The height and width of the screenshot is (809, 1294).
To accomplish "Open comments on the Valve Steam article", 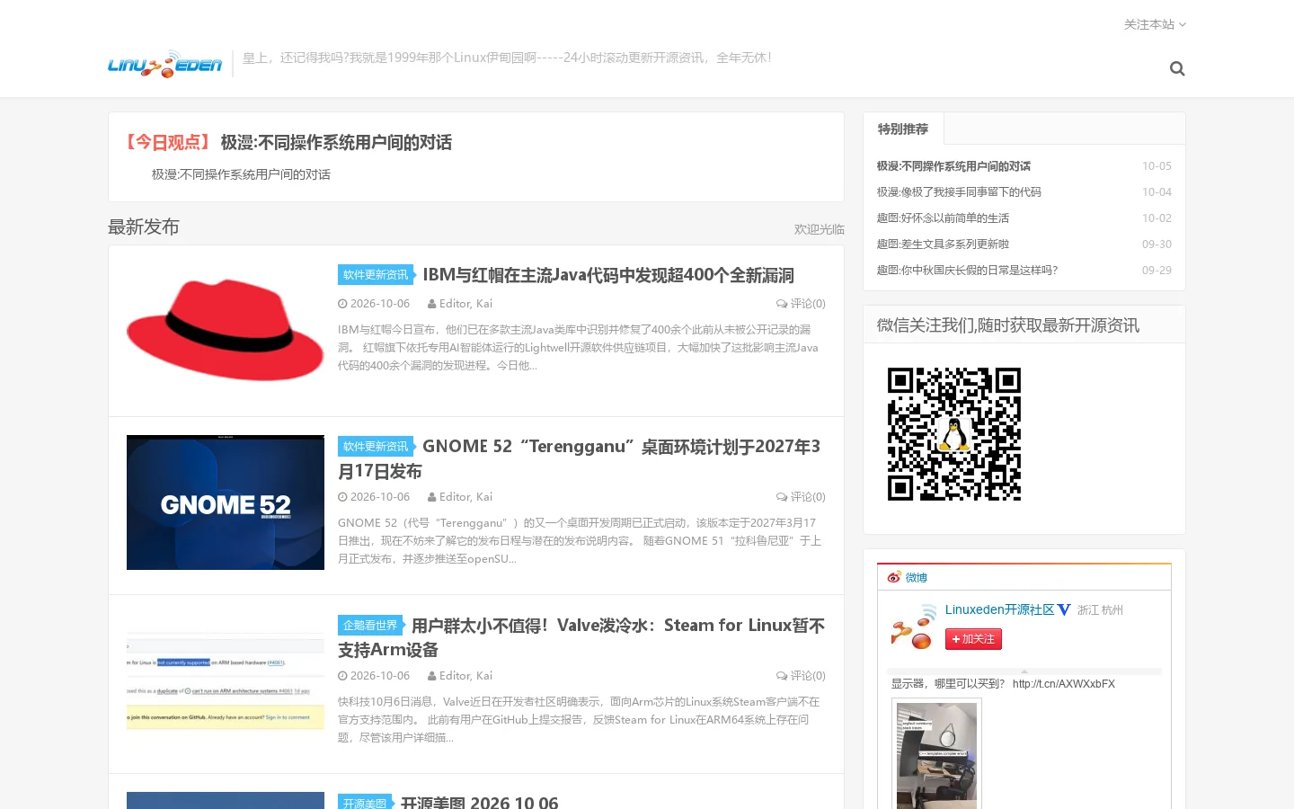I will pos(801,676).
